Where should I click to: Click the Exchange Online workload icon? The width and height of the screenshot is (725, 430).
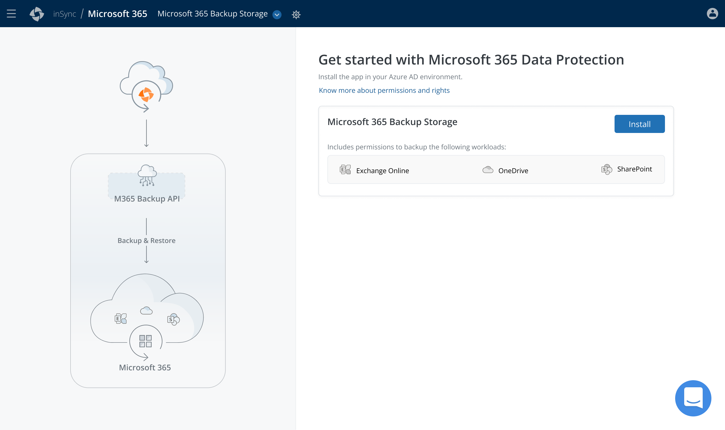pyautogui.click(x=345, y=169)
